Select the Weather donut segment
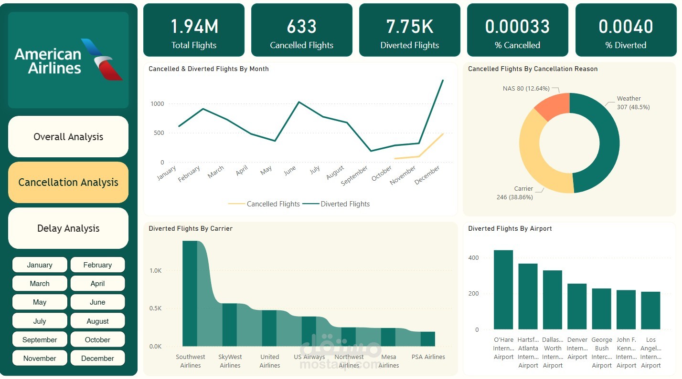682x379 pixels. 609,143
